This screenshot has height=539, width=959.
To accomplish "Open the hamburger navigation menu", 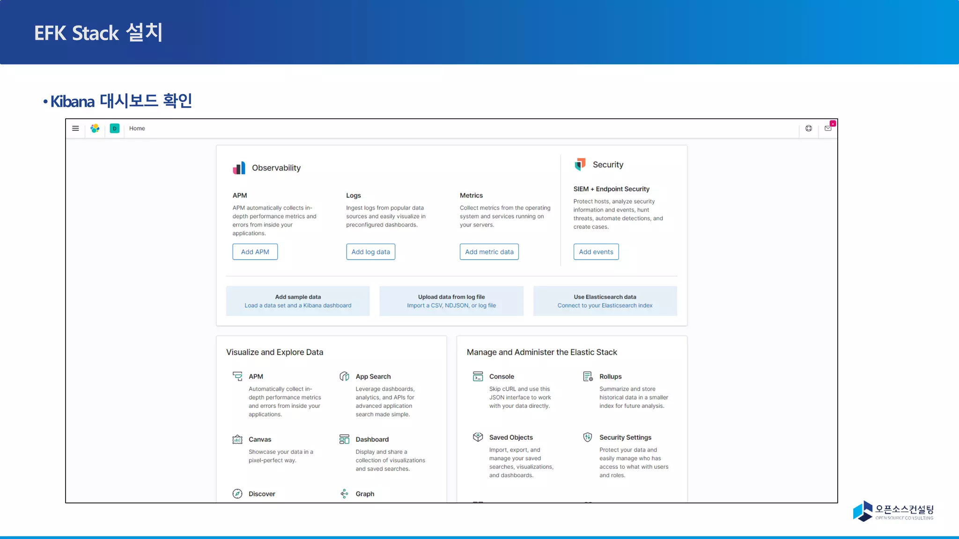I will click(x=75, y=128).
